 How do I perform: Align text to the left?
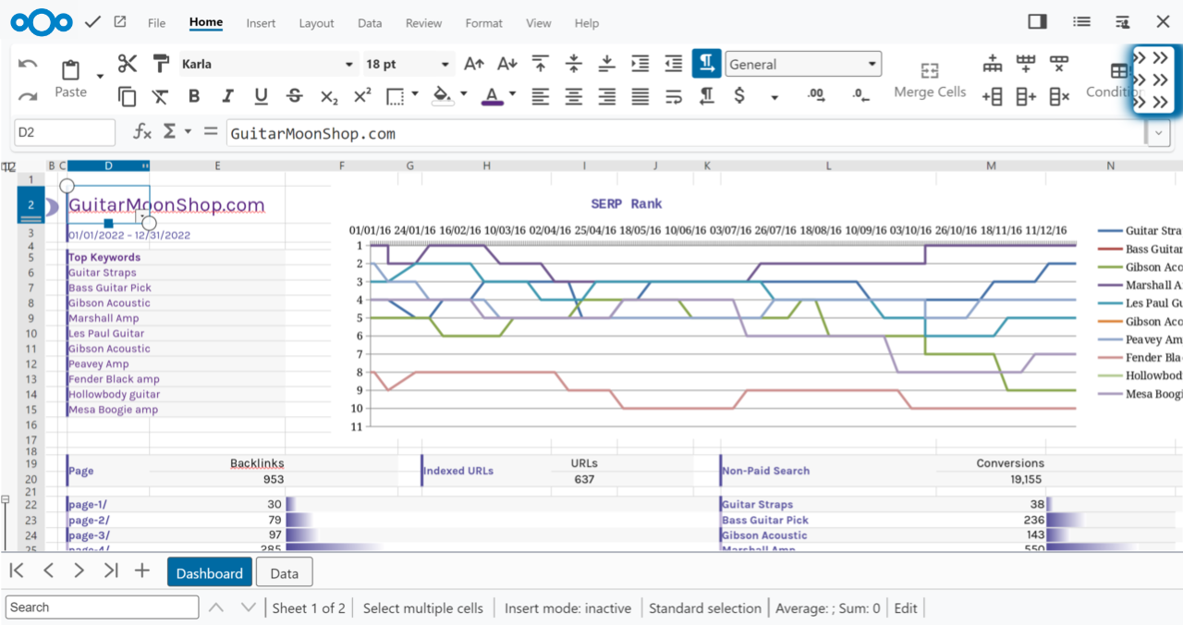[x=541, y=96]
